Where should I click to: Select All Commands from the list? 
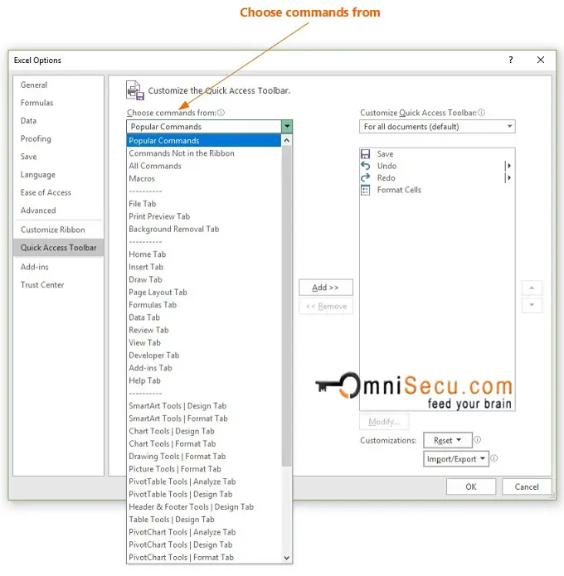(204, 166)
